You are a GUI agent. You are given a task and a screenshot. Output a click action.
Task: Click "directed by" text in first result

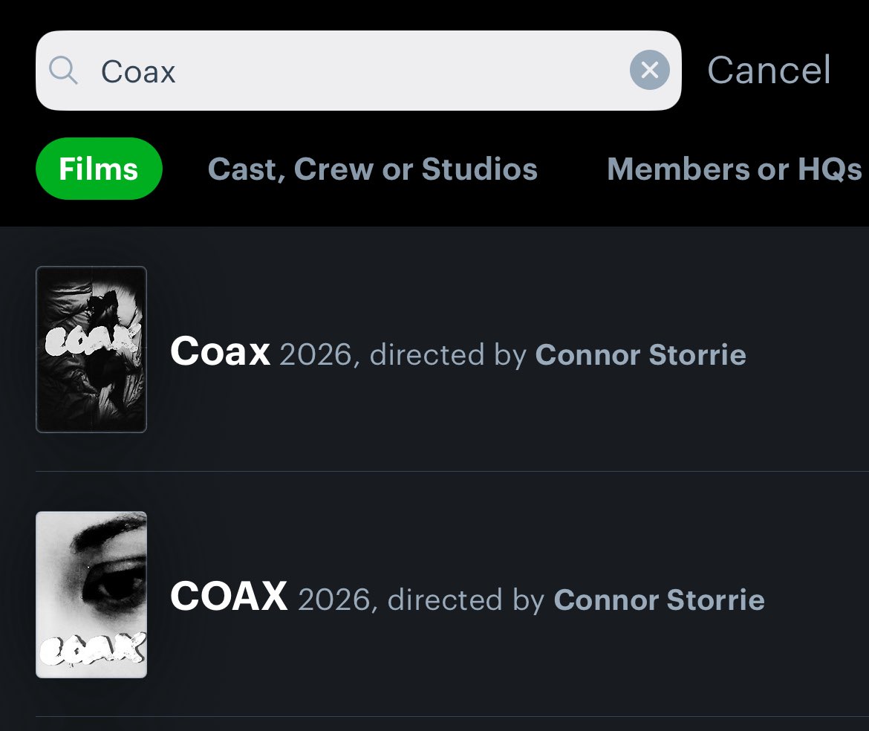click(448, 354)
